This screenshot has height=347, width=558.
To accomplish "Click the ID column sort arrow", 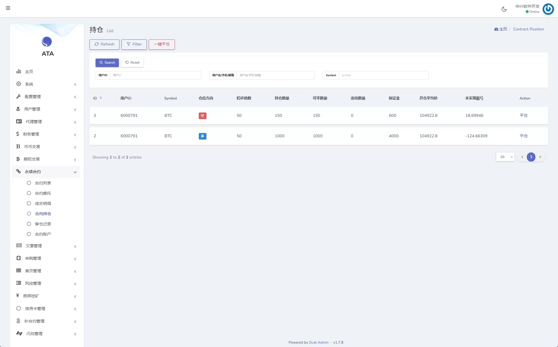I will point(101,98).
